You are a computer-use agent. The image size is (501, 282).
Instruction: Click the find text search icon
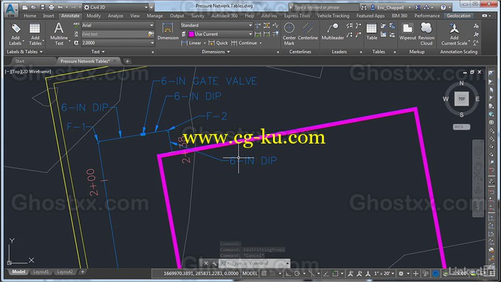pyautogui.click(x=150, y=34)
